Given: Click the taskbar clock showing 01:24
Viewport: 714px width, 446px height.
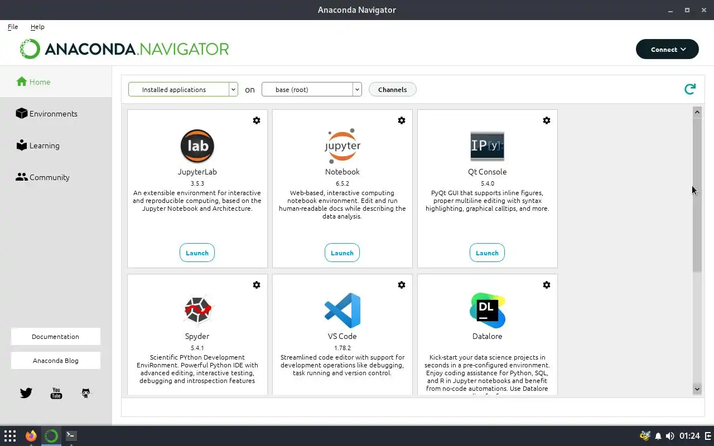Looking at the screenshot, I should click(690, 436).
